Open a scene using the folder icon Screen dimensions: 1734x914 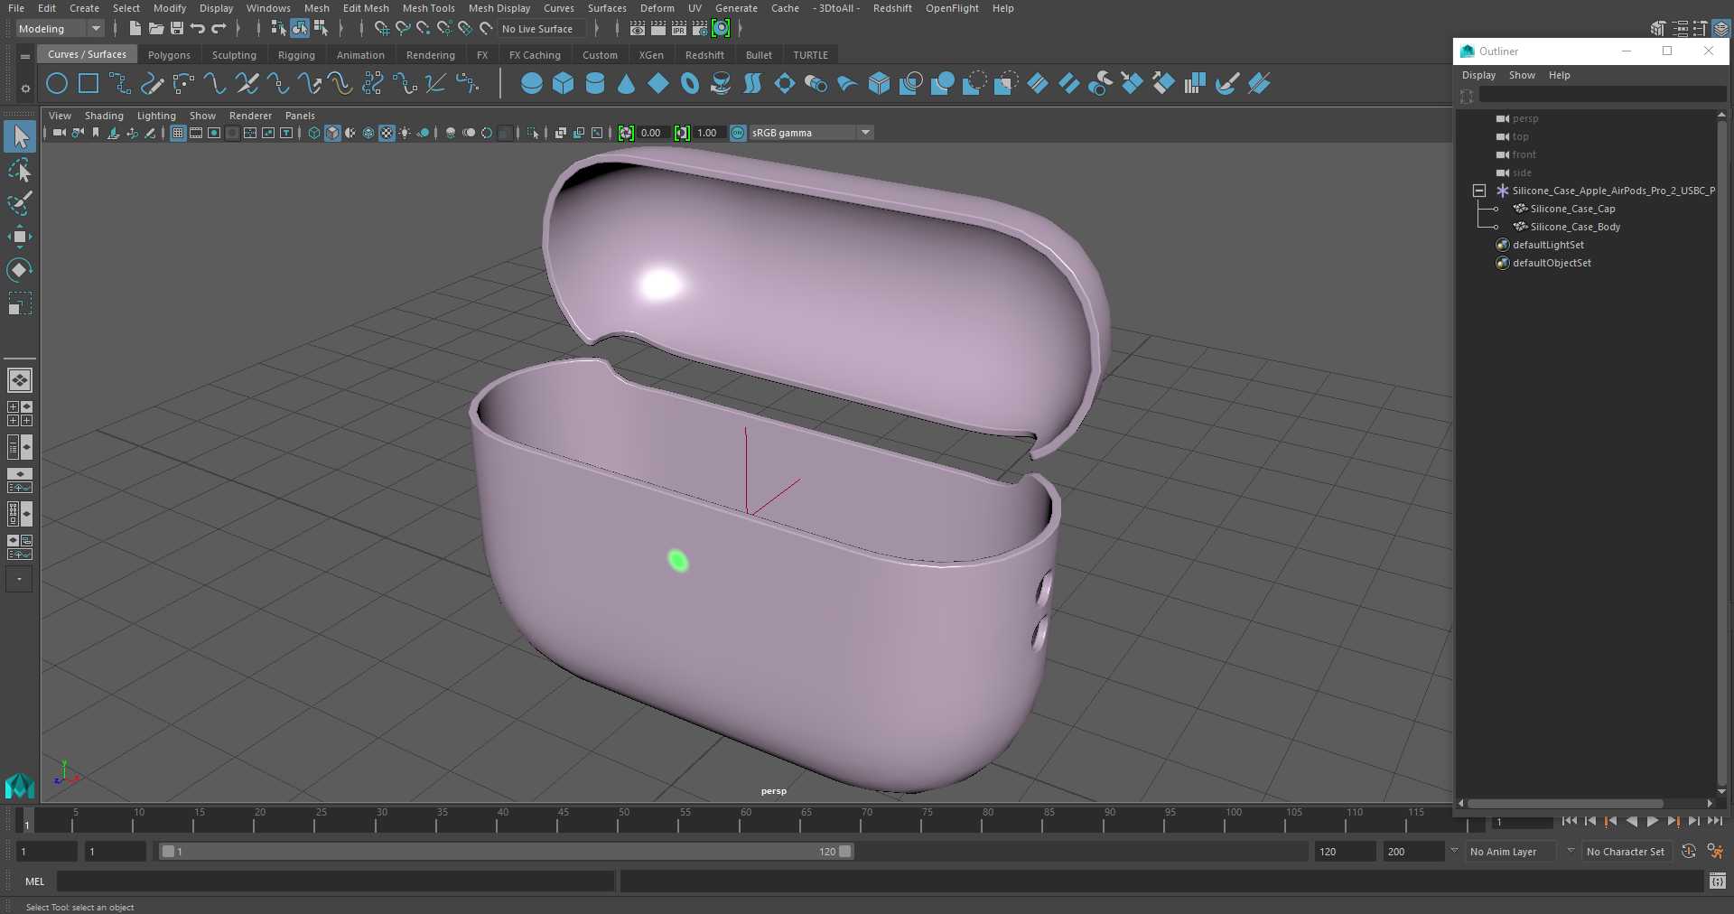coord(156,29)
